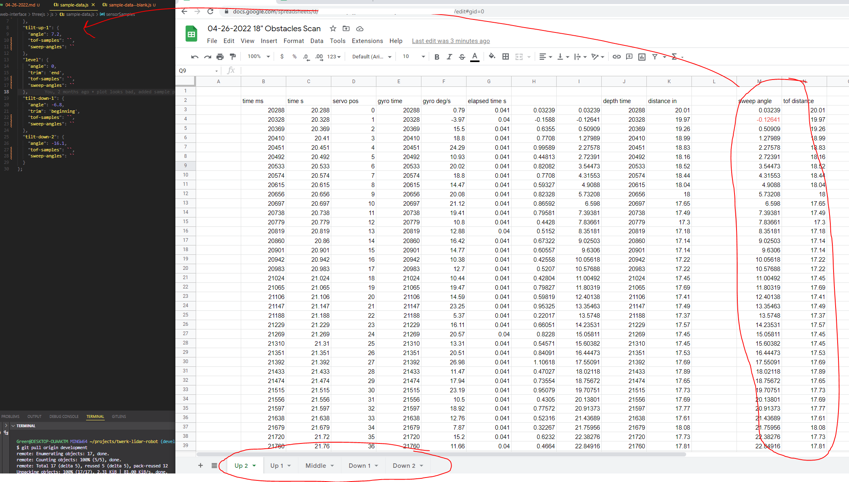Open the PROBLEMS panel tab in VS Code

(x=11, y=417)
